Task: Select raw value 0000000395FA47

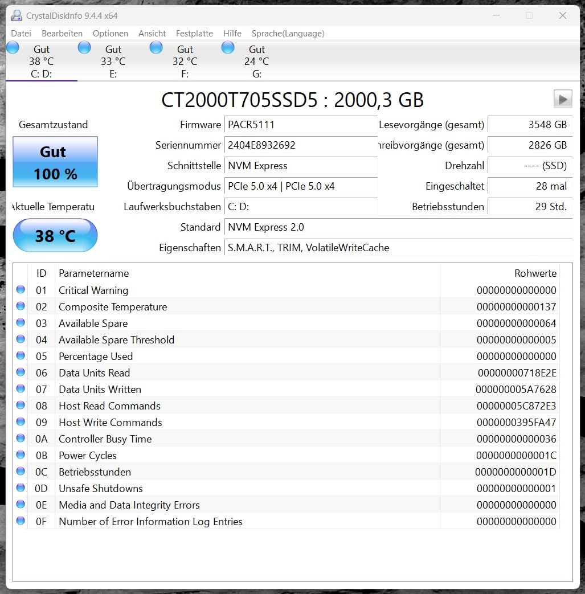Action: (517, 423)
